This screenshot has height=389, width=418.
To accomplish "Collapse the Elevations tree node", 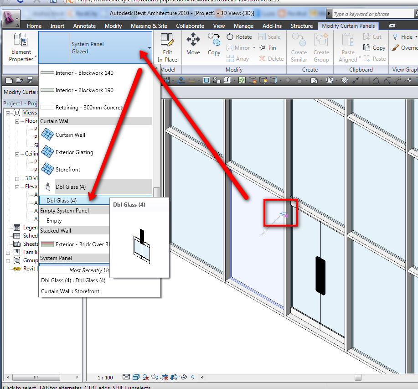I will point(17,187).
